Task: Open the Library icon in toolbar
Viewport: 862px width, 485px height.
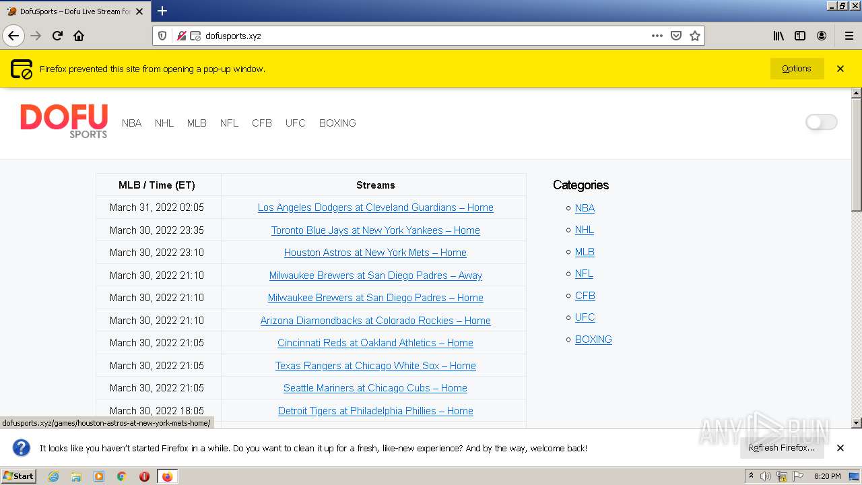Action: [778, 36]
